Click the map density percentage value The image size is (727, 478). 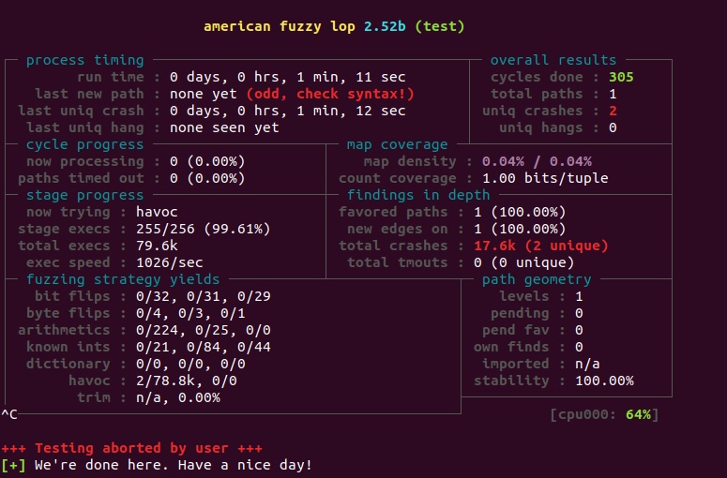(537, 161)
